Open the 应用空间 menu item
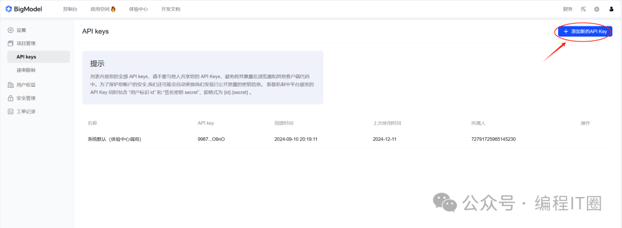The width and height of the screenshot is (622, 228). [100, 9]
